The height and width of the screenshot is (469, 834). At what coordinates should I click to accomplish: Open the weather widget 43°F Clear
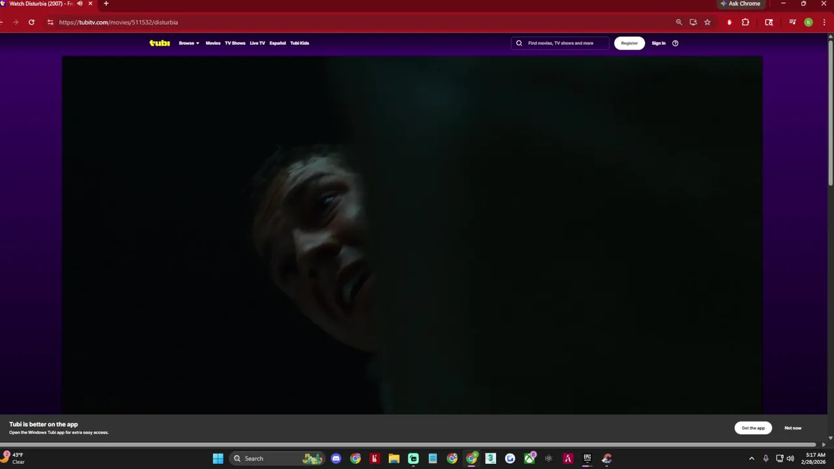14,459
